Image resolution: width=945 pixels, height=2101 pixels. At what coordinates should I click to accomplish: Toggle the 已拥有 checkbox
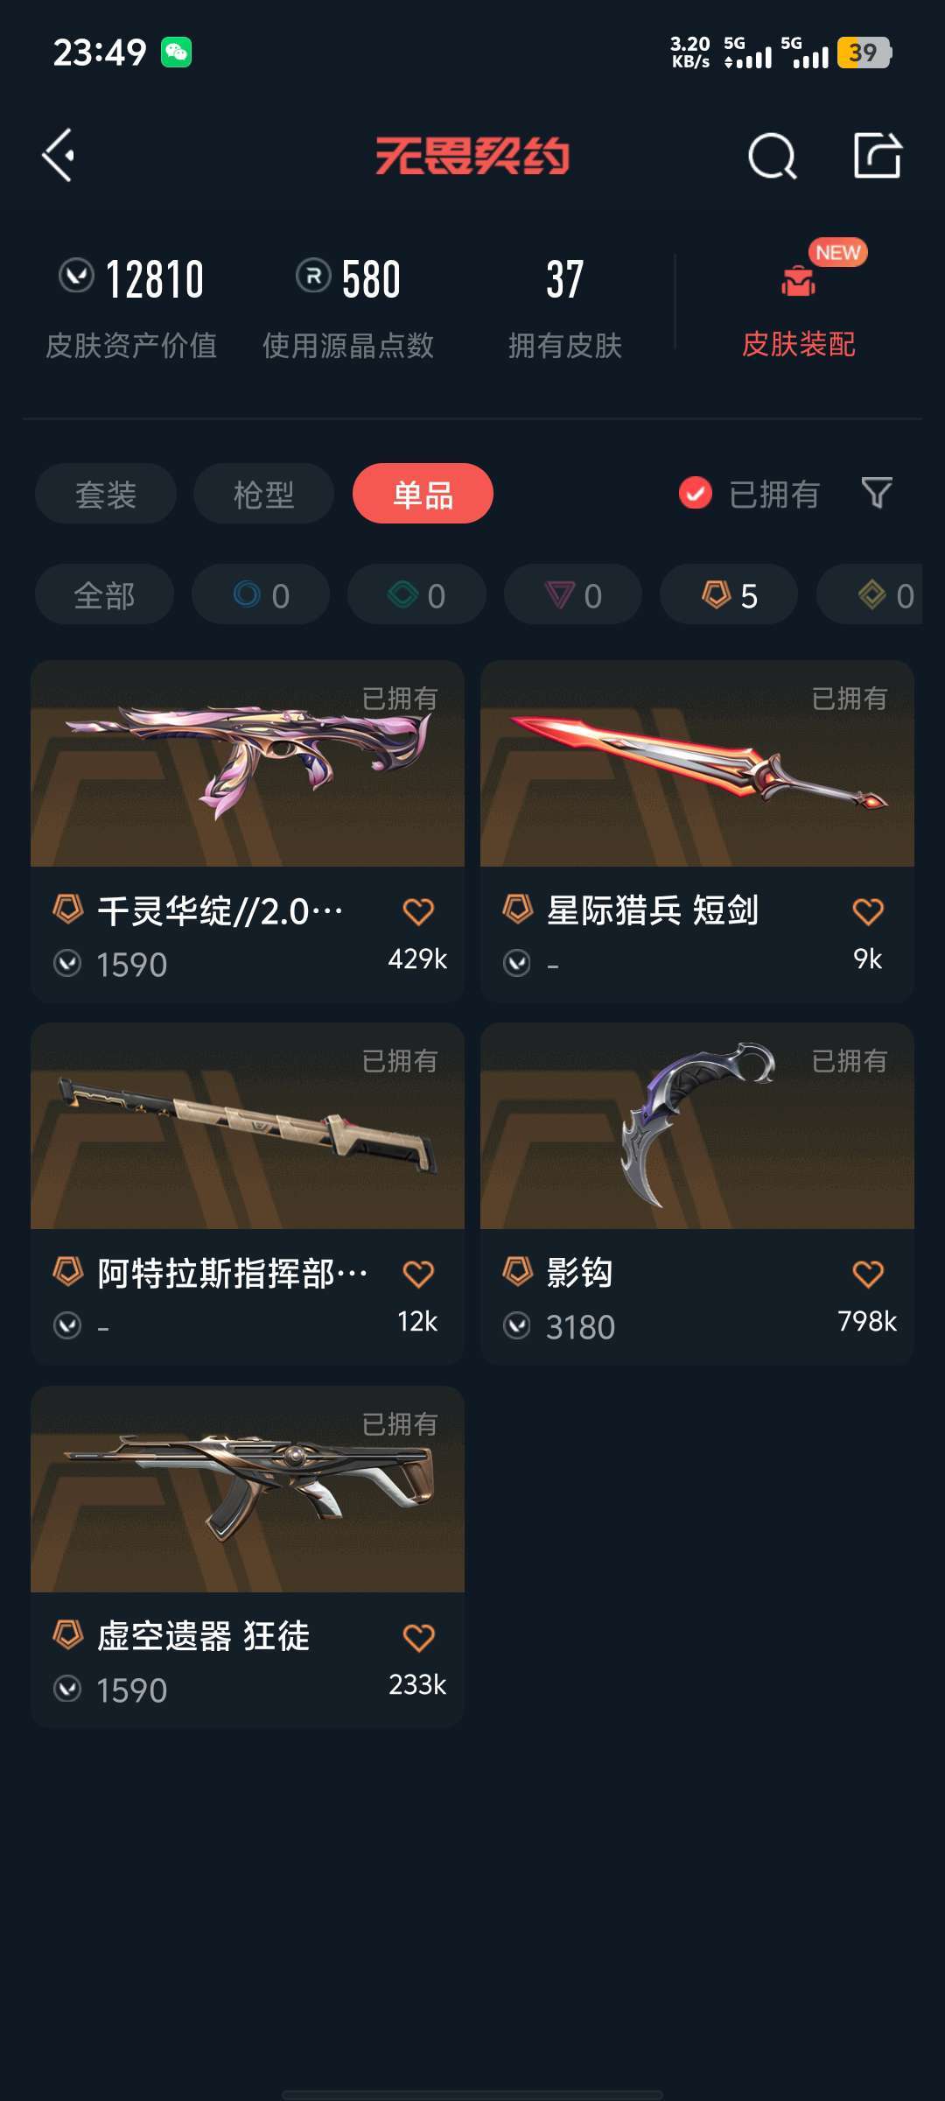pos(696,494)
